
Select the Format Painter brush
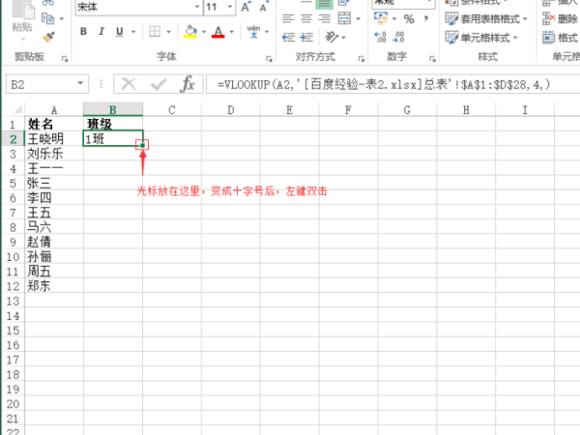click(48, 37)
